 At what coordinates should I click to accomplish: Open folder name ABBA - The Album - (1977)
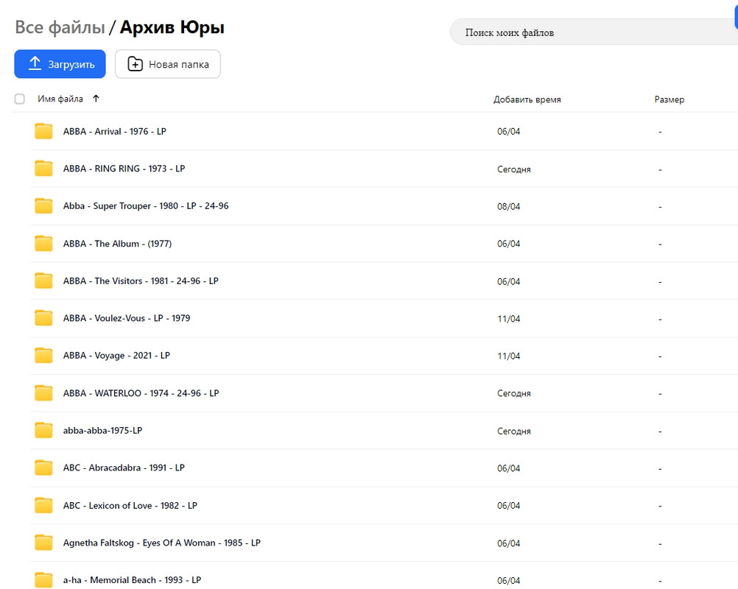118,244
